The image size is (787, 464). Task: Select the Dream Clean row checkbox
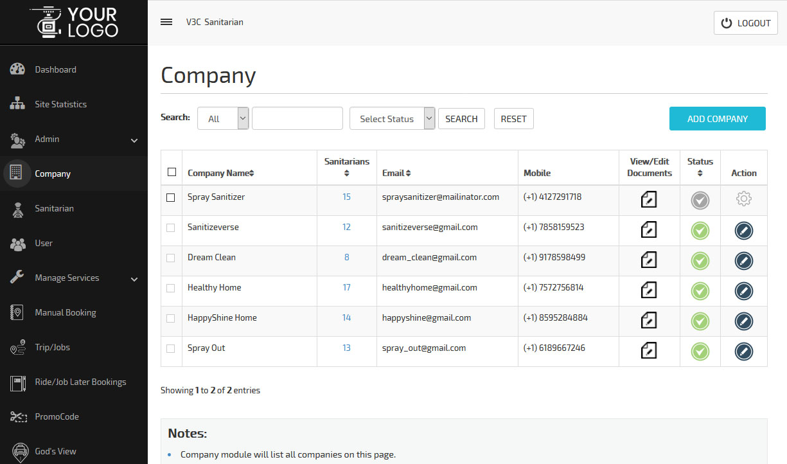tap(171, 258)
